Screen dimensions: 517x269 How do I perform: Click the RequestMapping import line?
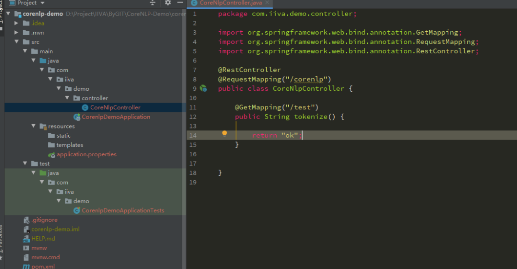point(348,42)
